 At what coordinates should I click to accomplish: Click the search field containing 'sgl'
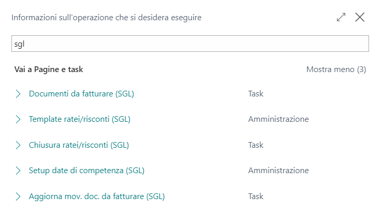tap(190, 44)
